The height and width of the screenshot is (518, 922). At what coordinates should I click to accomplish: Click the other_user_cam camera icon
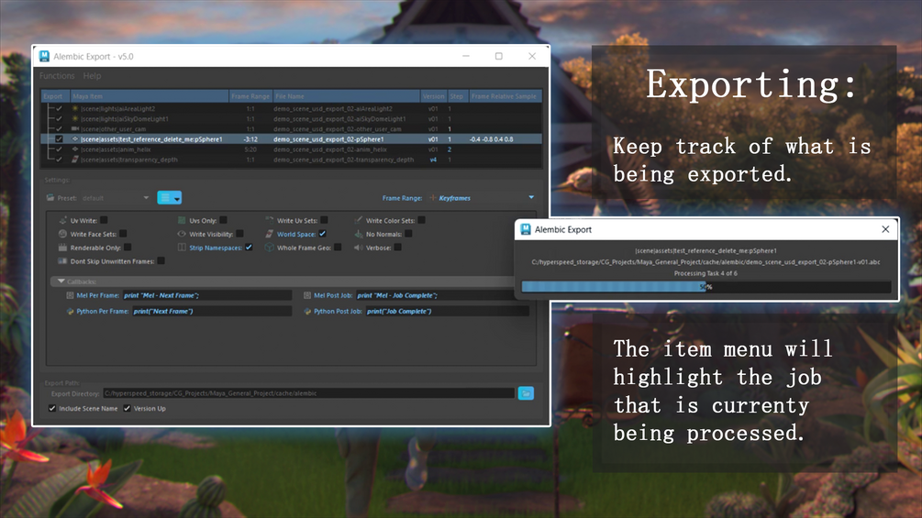click(74, 128)
